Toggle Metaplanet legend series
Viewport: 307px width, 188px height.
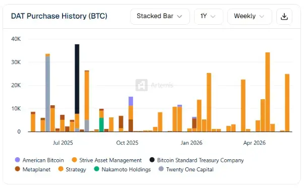click(33, 169)
